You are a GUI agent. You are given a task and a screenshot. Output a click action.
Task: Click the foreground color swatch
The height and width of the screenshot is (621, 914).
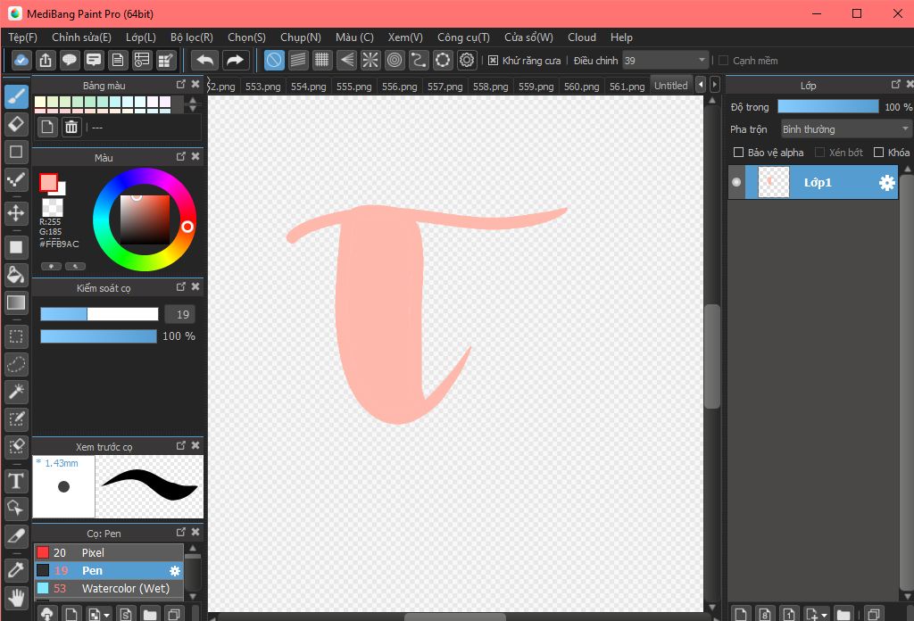48,182
